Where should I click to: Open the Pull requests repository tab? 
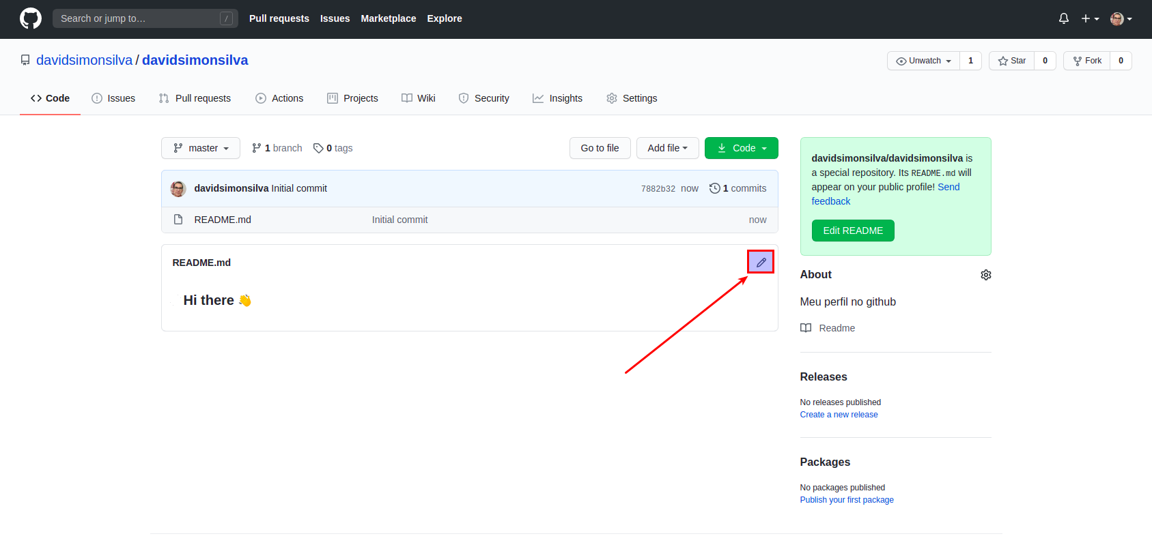[195, 98]
